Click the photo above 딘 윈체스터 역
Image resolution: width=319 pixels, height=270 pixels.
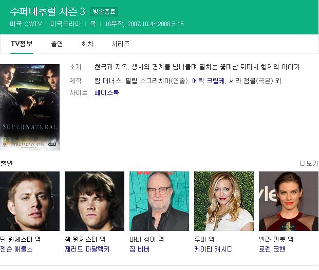[x=30, y=201]
